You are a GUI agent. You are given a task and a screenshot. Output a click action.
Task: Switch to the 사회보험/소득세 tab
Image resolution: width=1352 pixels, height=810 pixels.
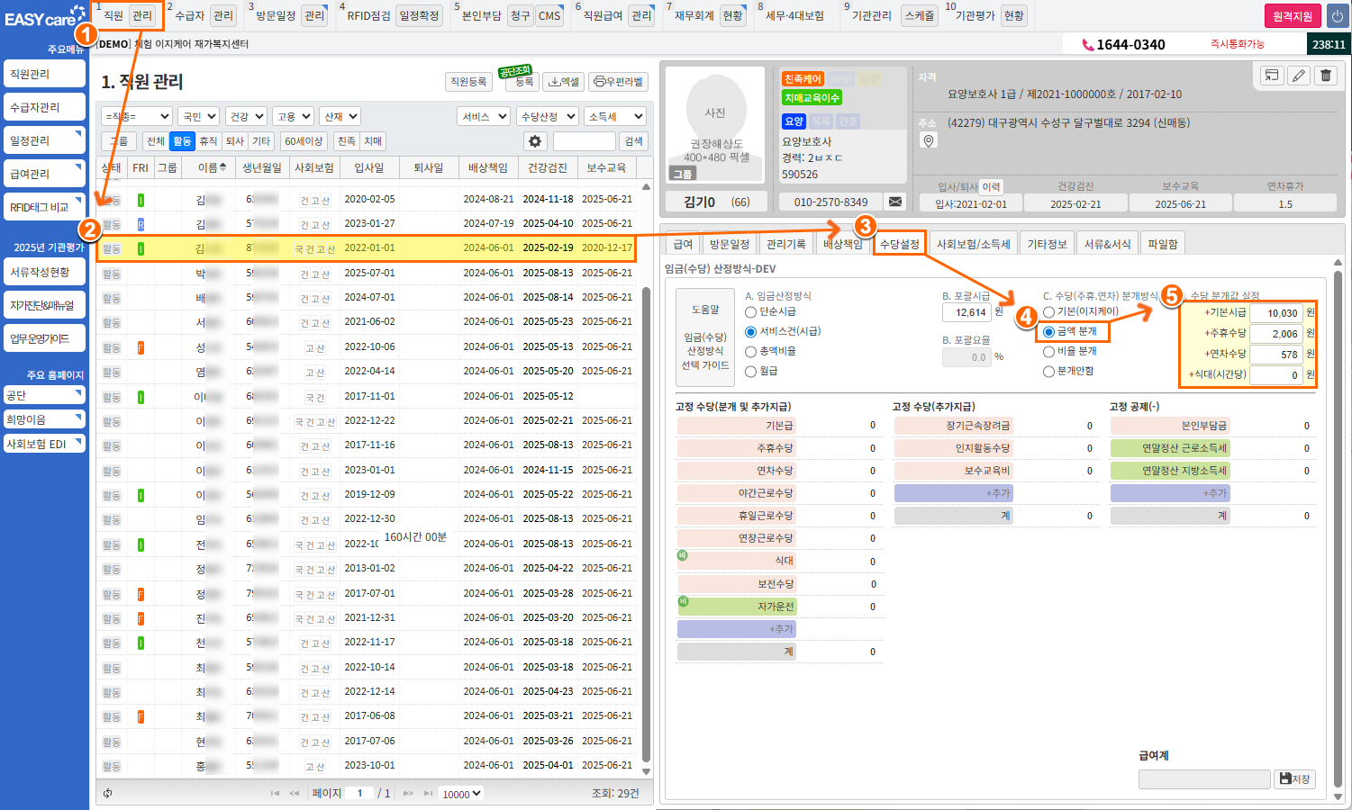click(973, 244)
